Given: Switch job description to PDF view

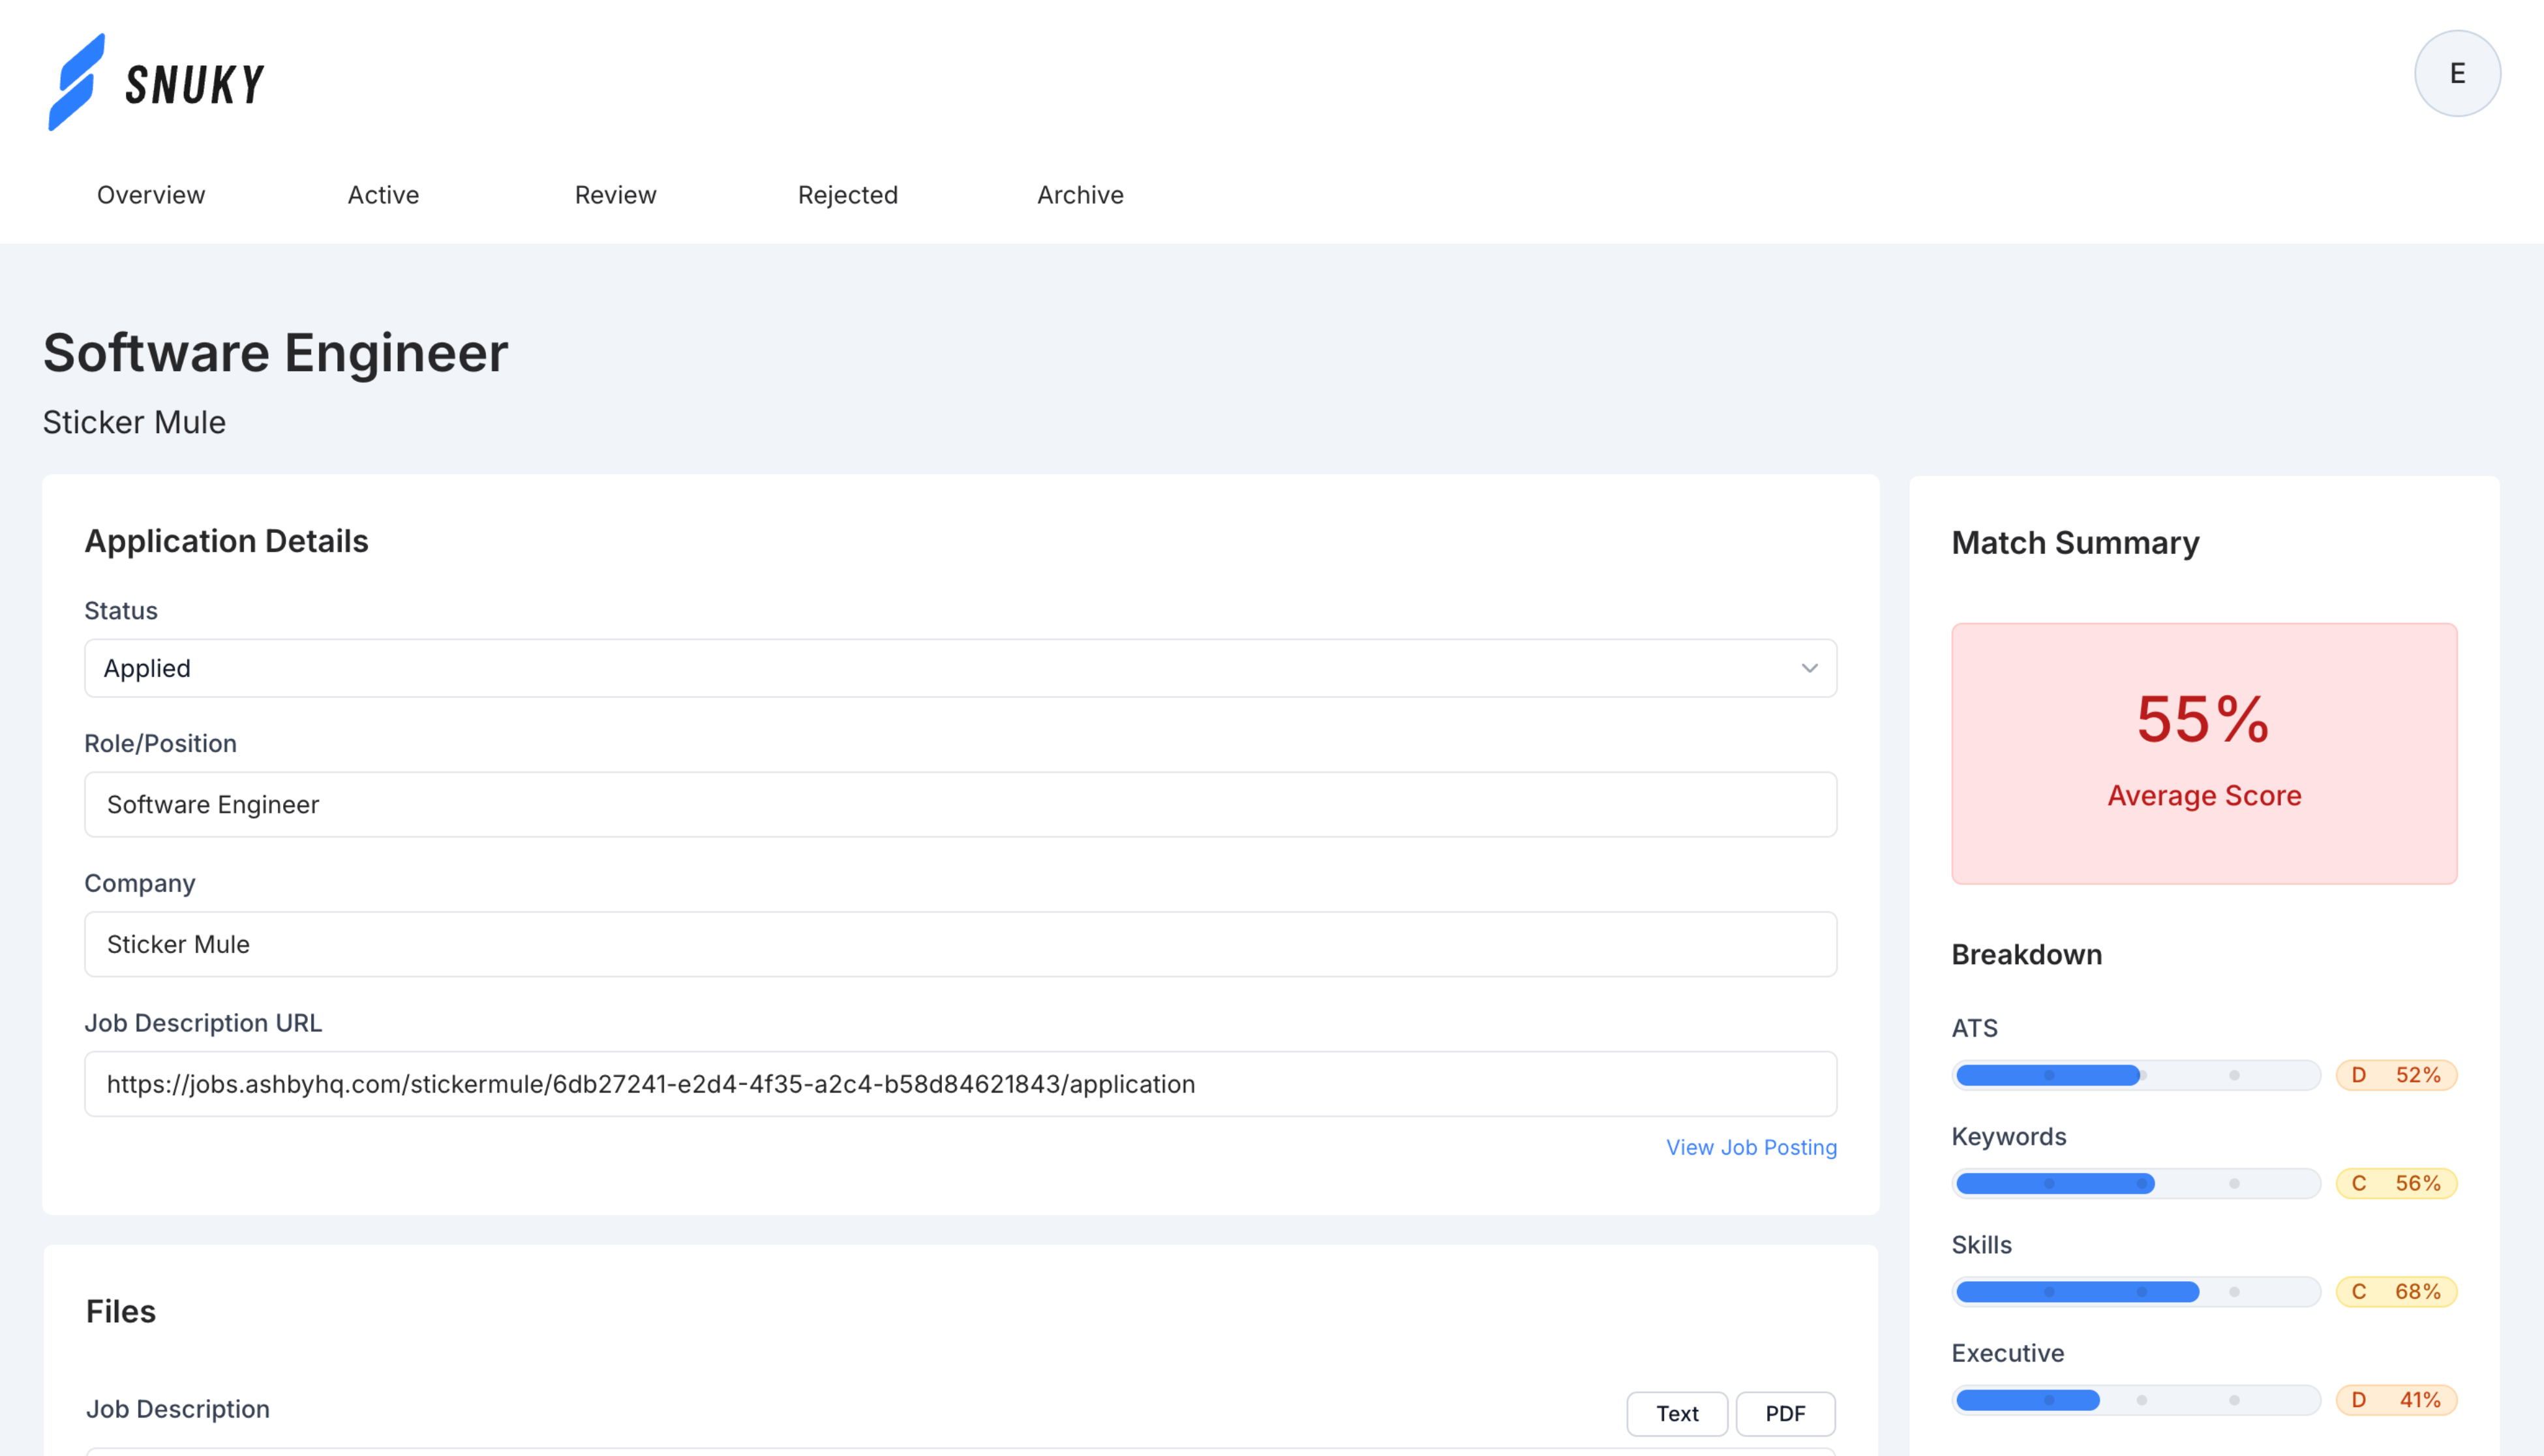Looking at the screenshot, I should click(x=1785, y=1413).
